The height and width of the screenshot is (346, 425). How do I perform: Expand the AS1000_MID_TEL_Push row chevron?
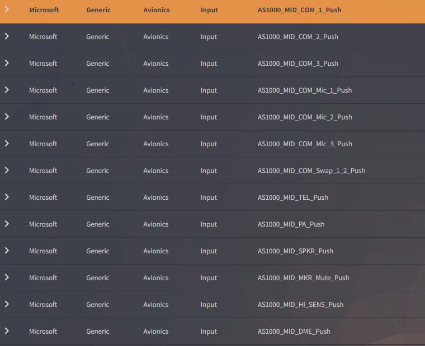click(7, 197)
